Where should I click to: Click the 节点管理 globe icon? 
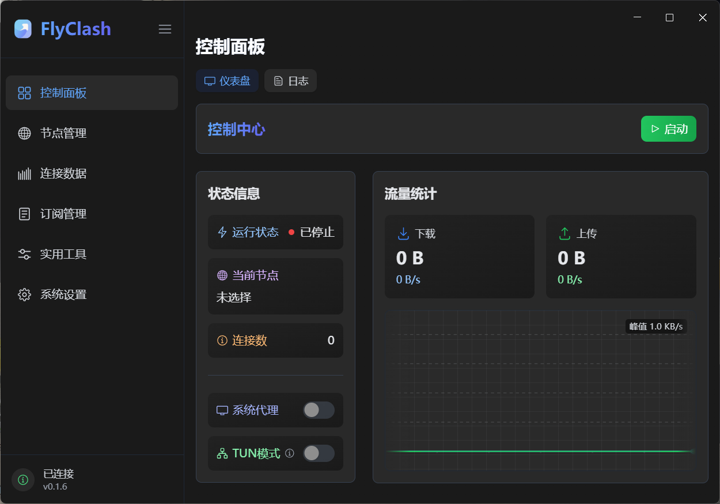24,133
